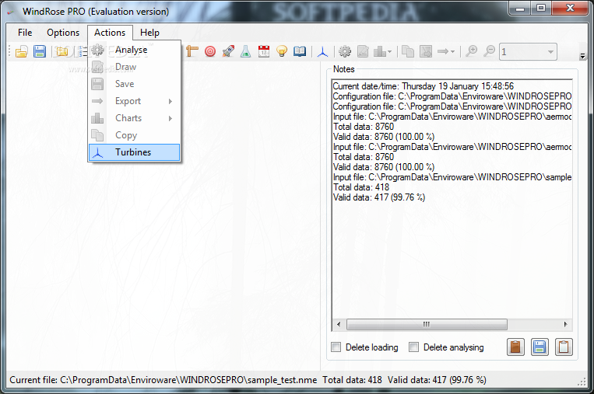Click the window resize grip in the status bar corner
The image size is (594, 394).
tap(582, 382)
